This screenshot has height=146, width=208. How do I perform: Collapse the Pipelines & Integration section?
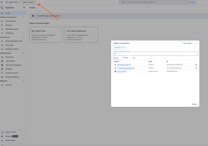(x=24, y=17)
